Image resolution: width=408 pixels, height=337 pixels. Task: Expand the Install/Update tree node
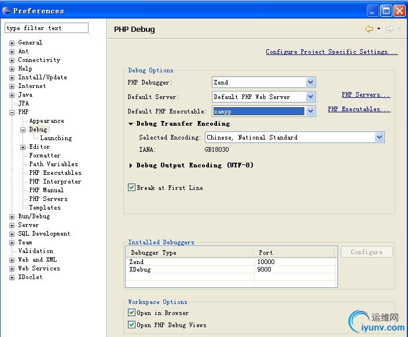click(x=12, y=78)
